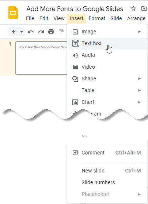Click the undo arrow in toolbar

click(31, 32)
